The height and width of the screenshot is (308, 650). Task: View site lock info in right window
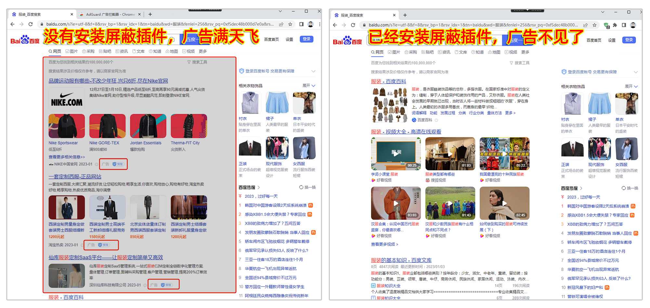[x=364, y=25]
